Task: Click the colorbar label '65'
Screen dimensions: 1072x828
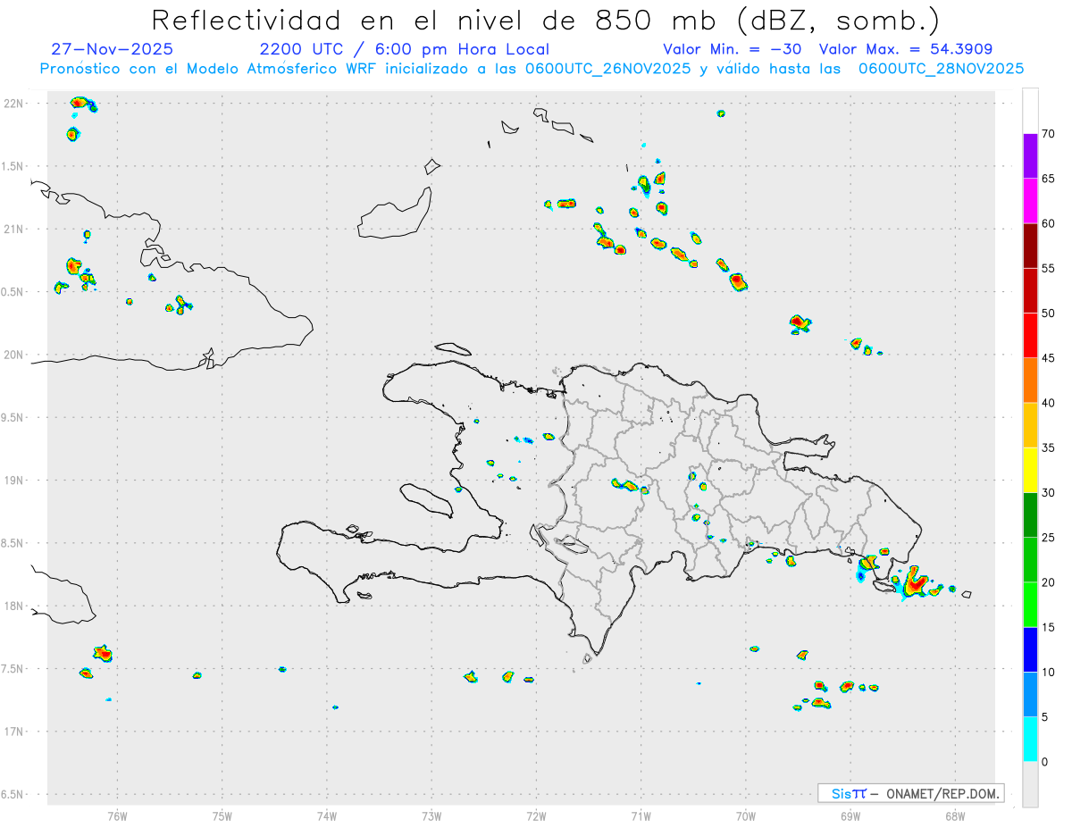Action: point(1048,179)
